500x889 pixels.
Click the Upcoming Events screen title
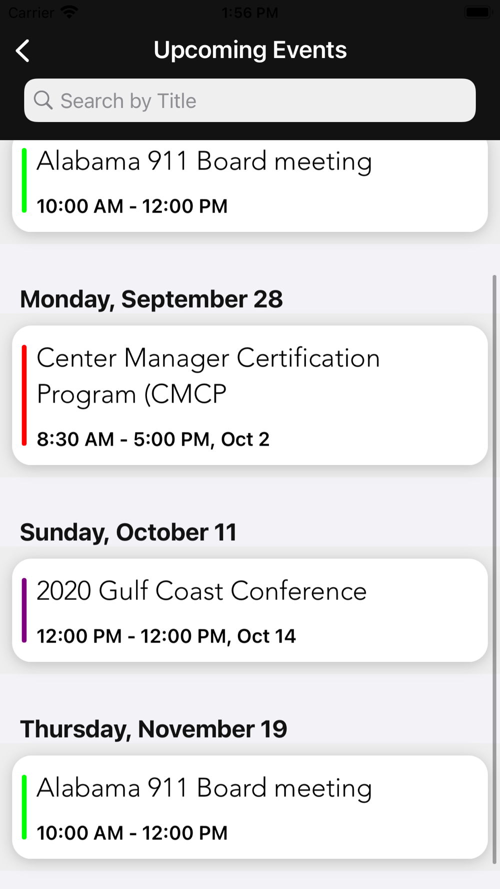[x=250, y=50]
